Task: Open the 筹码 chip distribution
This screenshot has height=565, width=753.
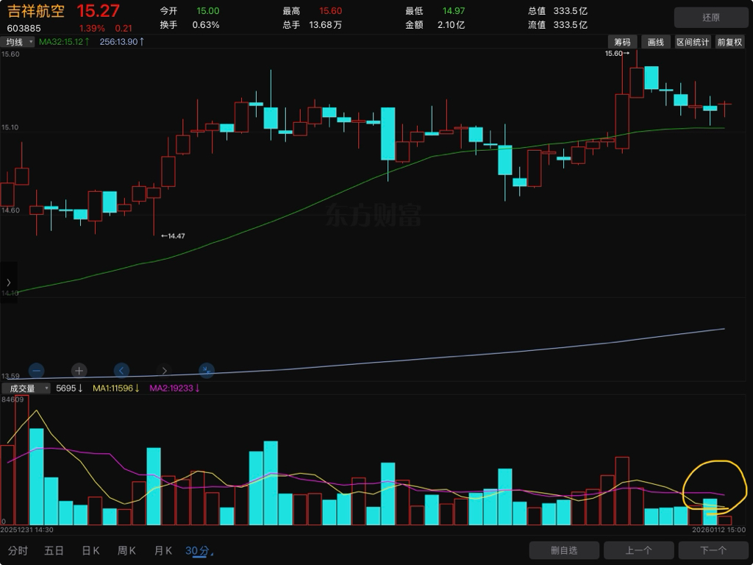Action: 622,42
